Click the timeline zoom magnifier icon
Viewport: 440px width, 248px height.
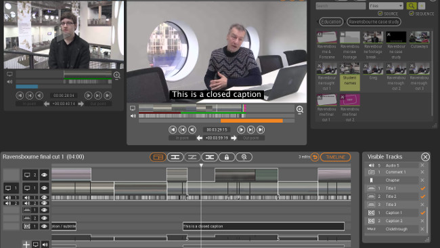(x=244, y=157)
